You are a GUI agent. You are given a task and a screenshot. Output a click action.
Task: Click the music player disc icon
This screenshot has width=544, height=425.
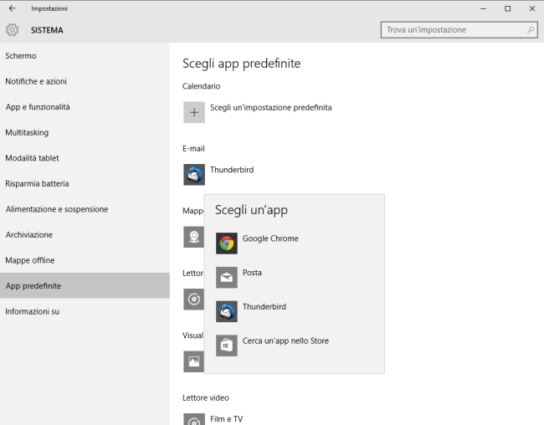point(193,299)
